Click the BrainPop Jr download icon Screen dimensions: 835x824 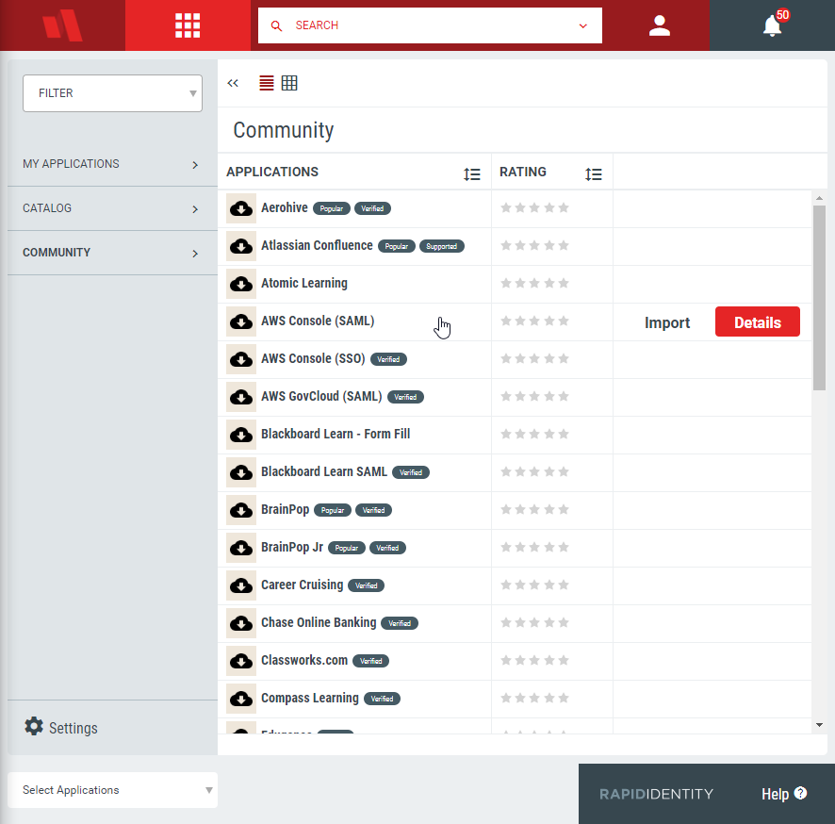pos(241,548)
